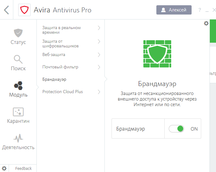Close the Avira window
The width and height of the screenshot is (216, 172).
pos(214,10)
